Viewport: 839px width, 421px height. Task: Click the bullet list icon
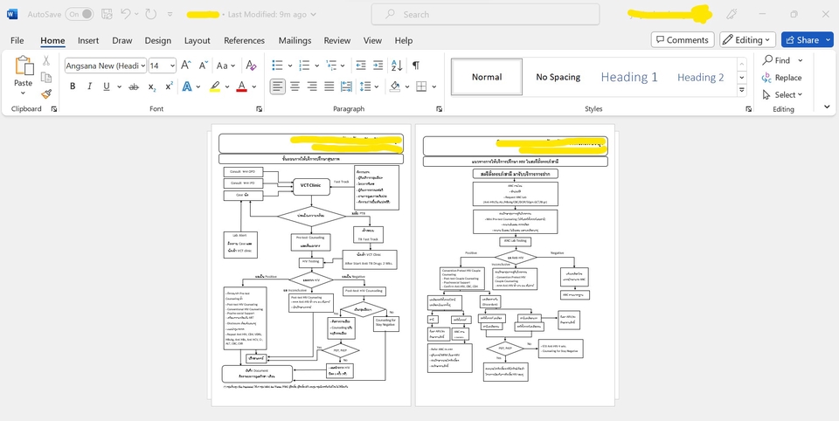pyautogui.click(x=277, y=66)
